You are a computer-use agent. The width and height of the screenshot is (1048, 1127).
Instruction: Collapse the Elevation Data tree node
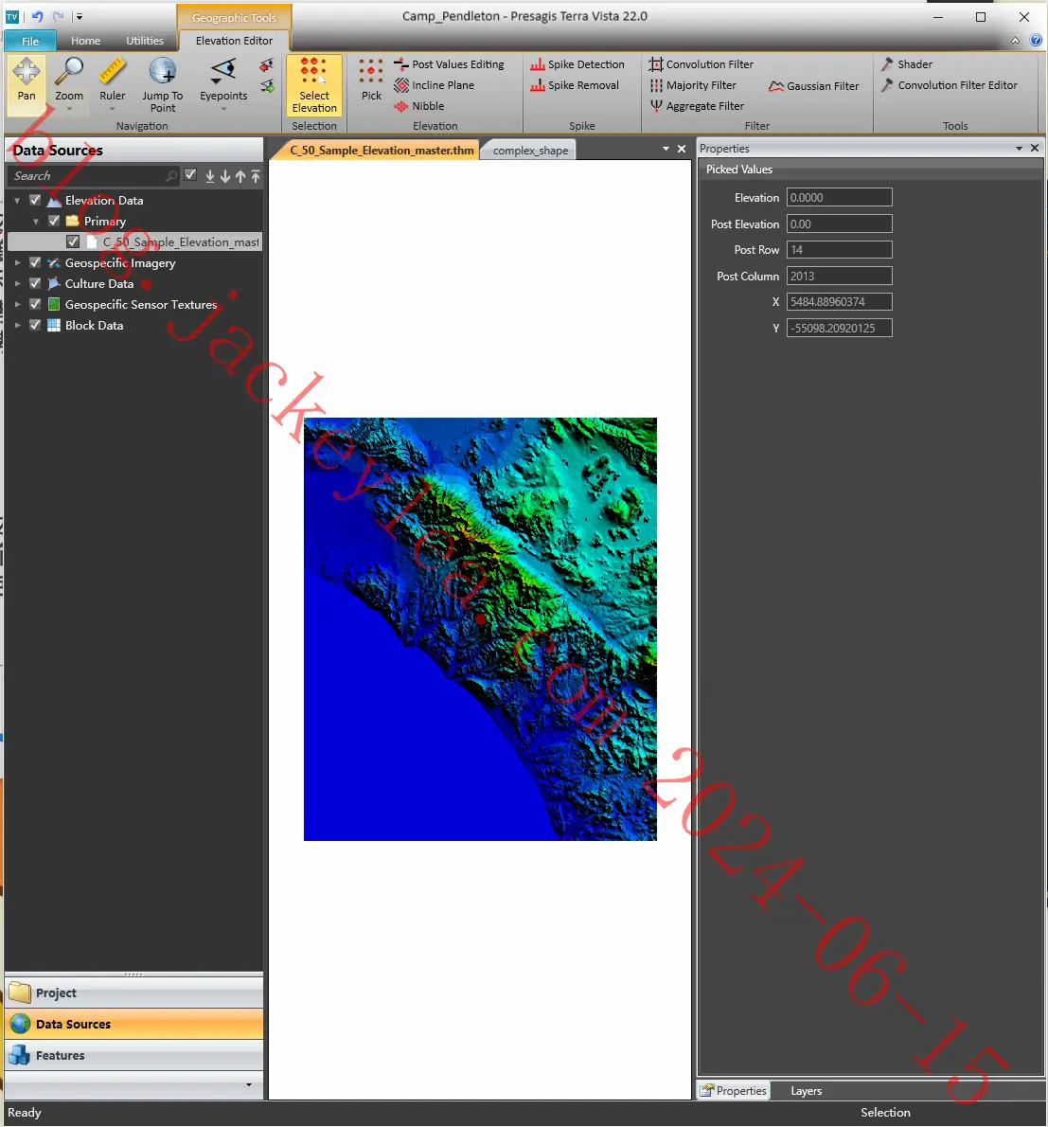tap(17, 201)
